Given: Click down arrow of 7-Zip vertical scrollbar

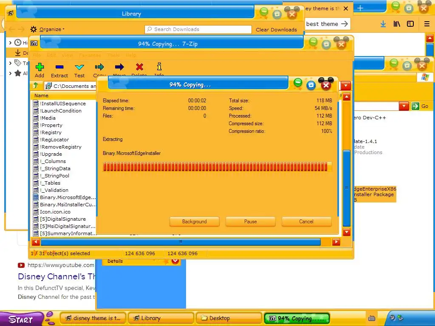Looking at the screenshot, I should [x=347, y=232].
